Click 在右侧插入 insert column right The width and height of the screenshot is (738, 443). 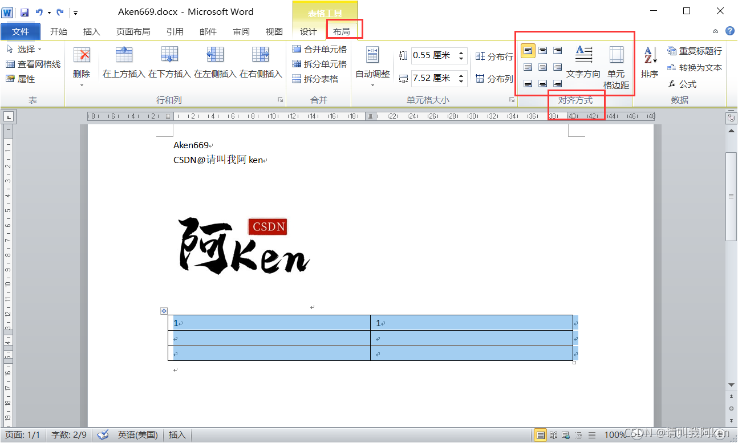[x=261, y=63]
